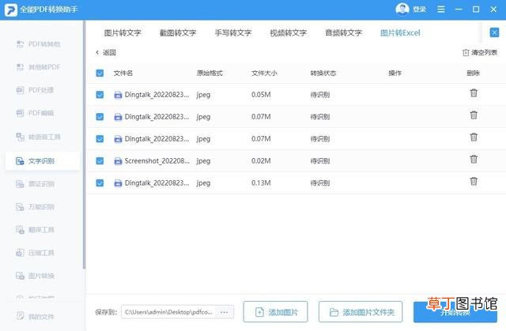Select the file name Screenshot_202208...

157,161
